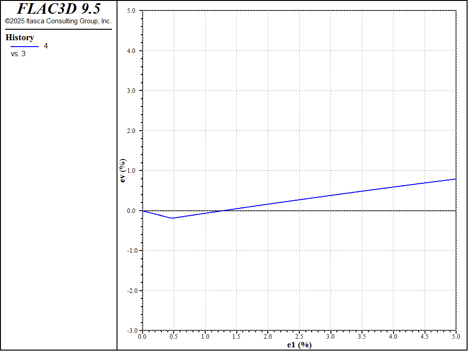468x351 pixels.
Task: Click the blue curve's minimum point near 0.5
Action: point(172,218)
